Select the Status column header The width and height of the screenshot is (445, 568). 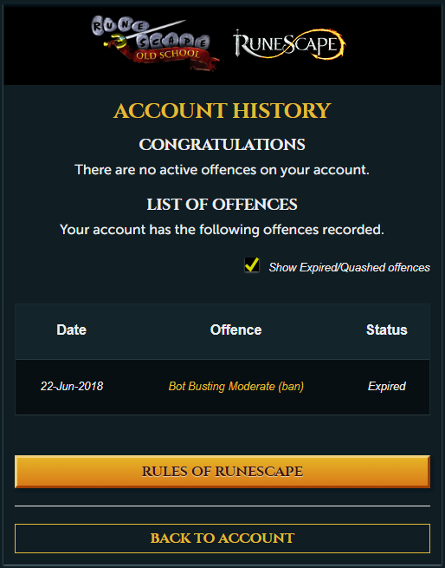tap(386, 330)
